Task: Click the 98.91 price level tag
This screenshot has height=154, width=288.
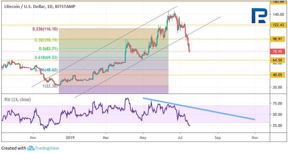Action: (279, 39)
